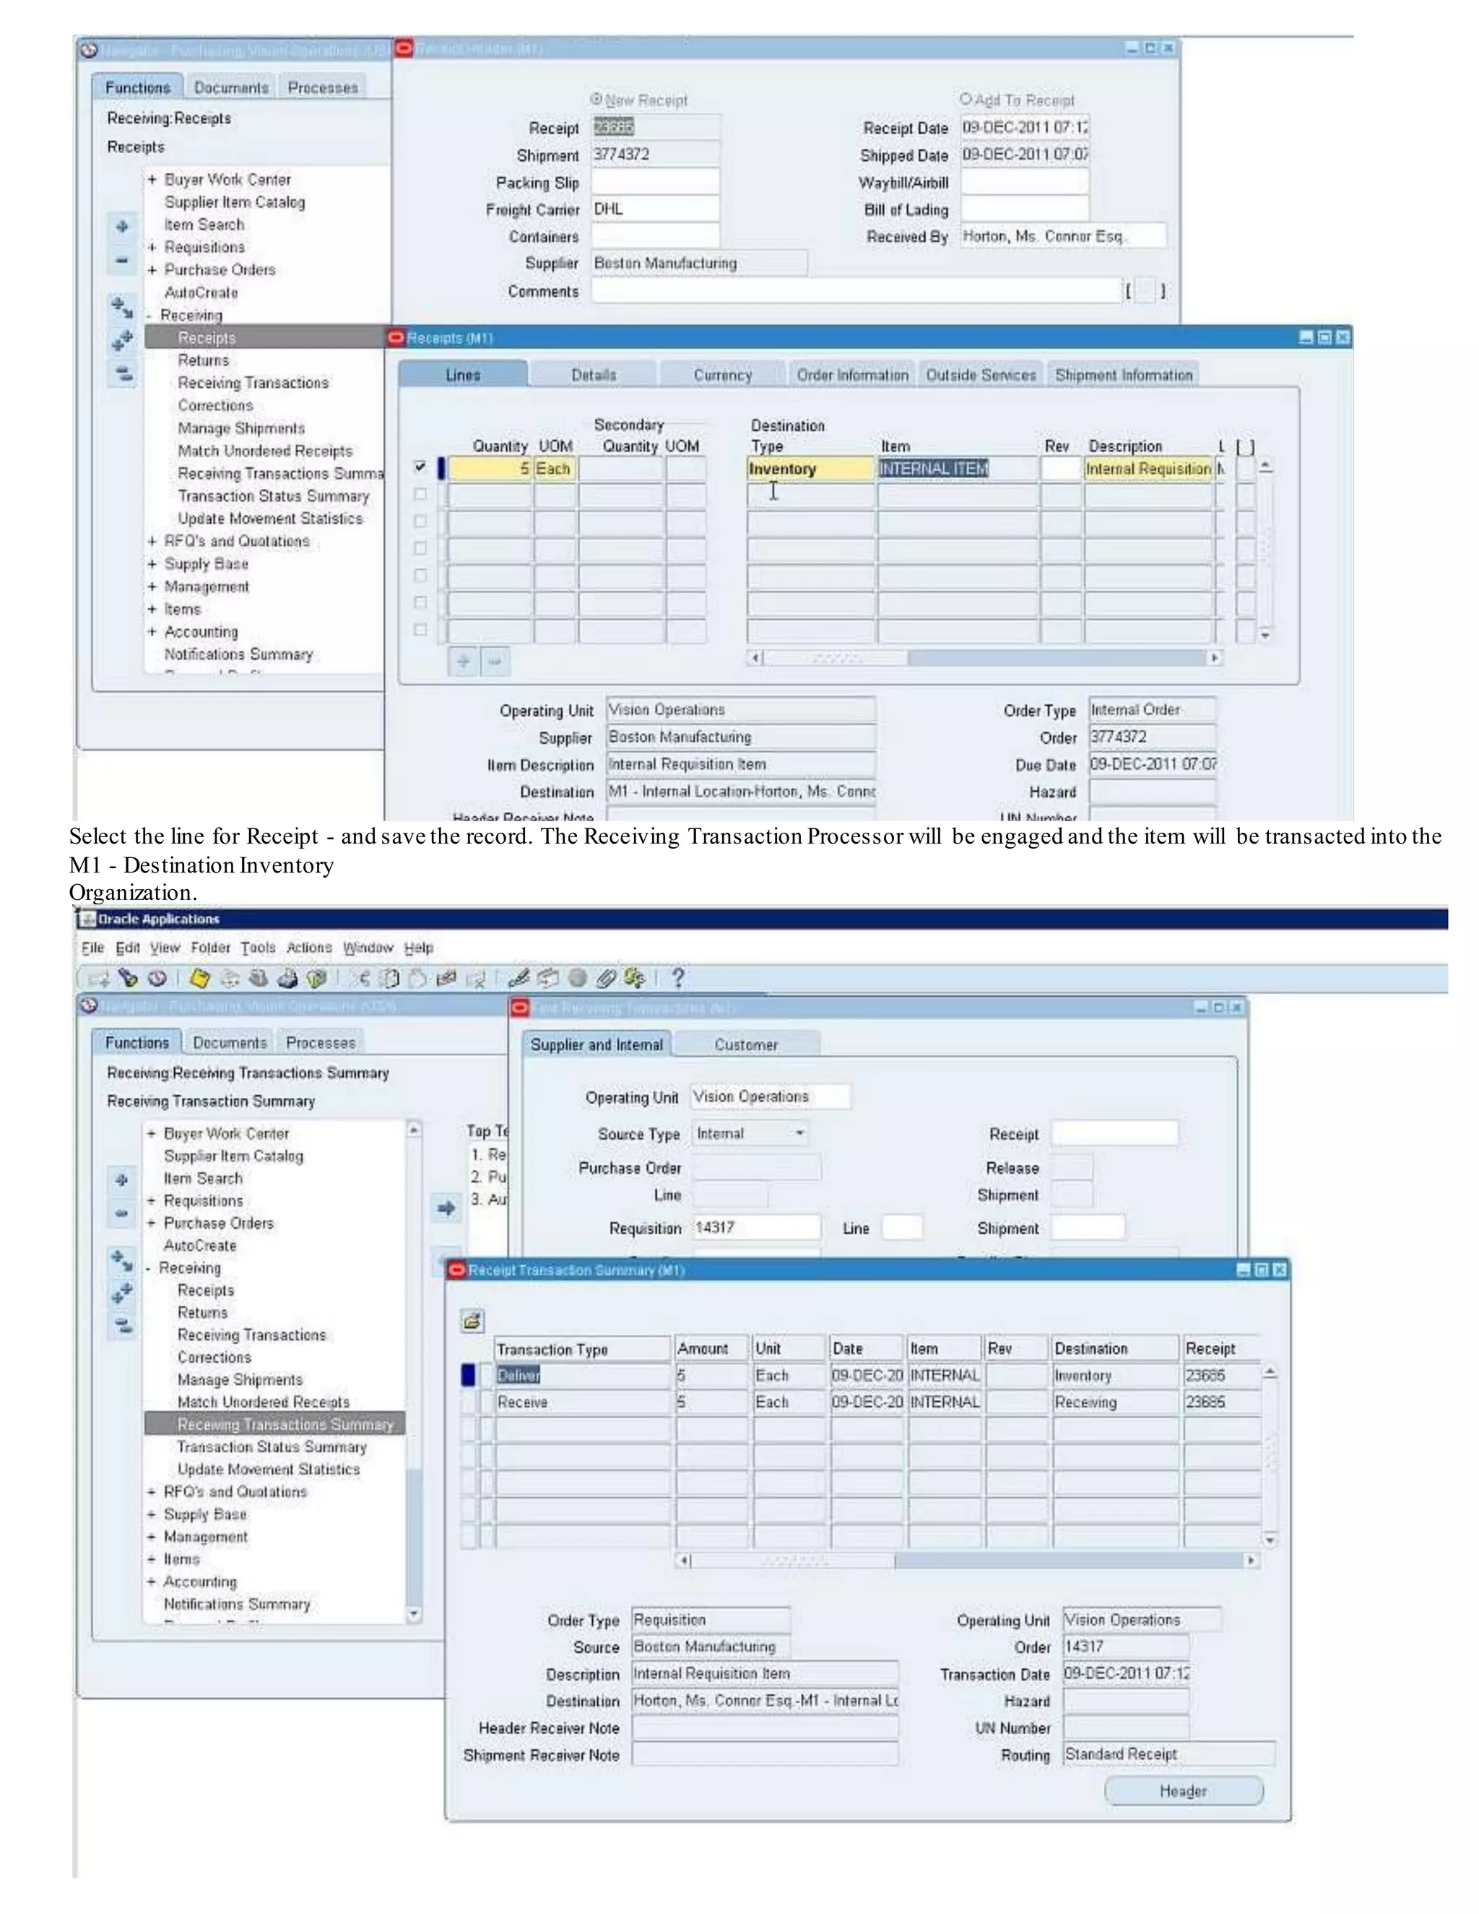Switch to the Details tab in Receipts window
The height and width of the screenshot is (1914, 1479).
click(x=593, y=375)
